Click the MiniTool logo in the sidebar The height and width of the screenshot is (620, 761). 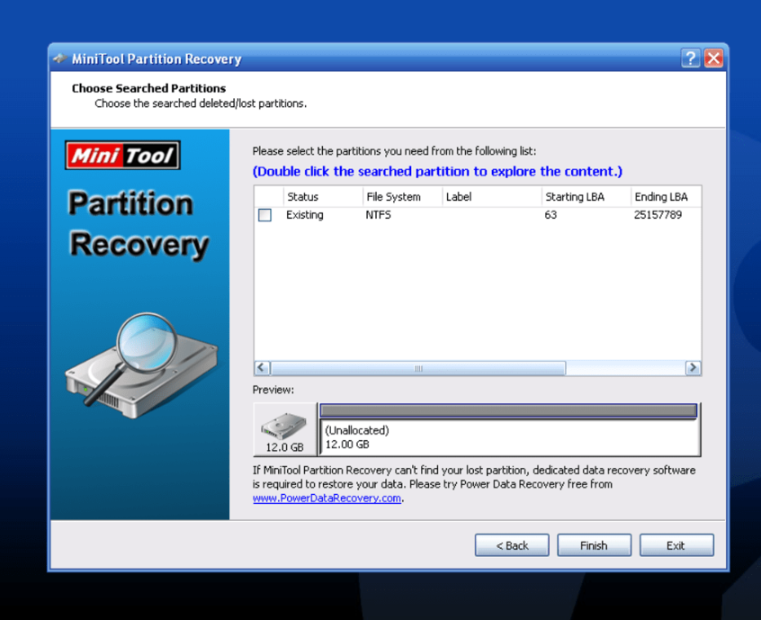click(x=123, y=156)
